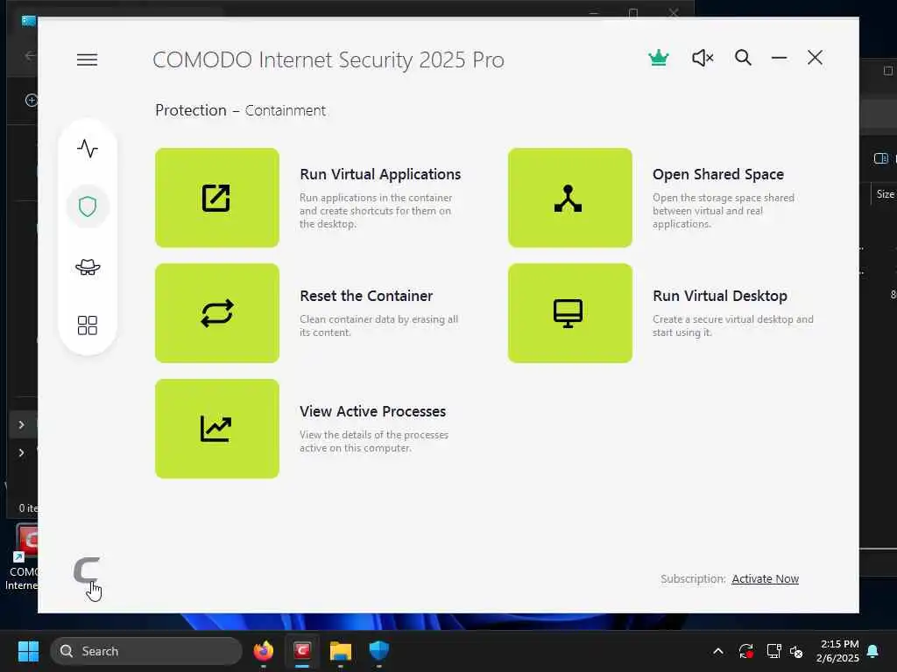Open the four-squares tools sidebar icon
Image resolution: width=897 pixels, height=672 pixels.
point(88,325)
